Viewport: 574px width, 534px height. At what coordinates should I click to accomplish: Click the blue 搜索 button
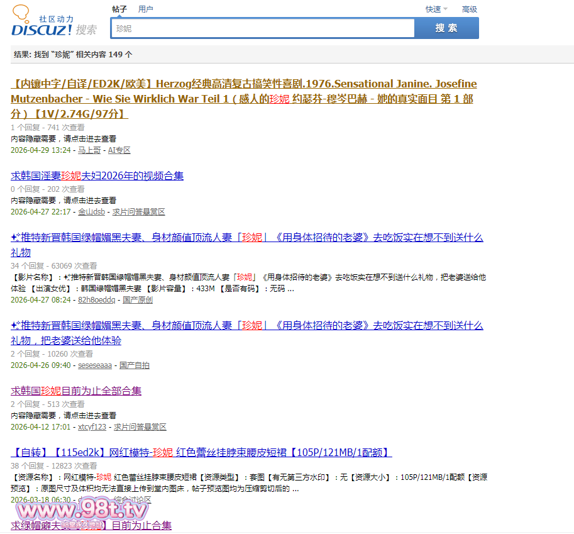coord(446,28)
